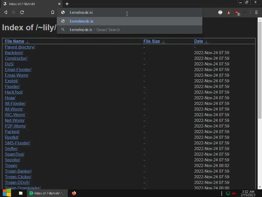Click the muted volume icon in tray
Viewport: 262px width, 197px height.
tap(234, 193)
